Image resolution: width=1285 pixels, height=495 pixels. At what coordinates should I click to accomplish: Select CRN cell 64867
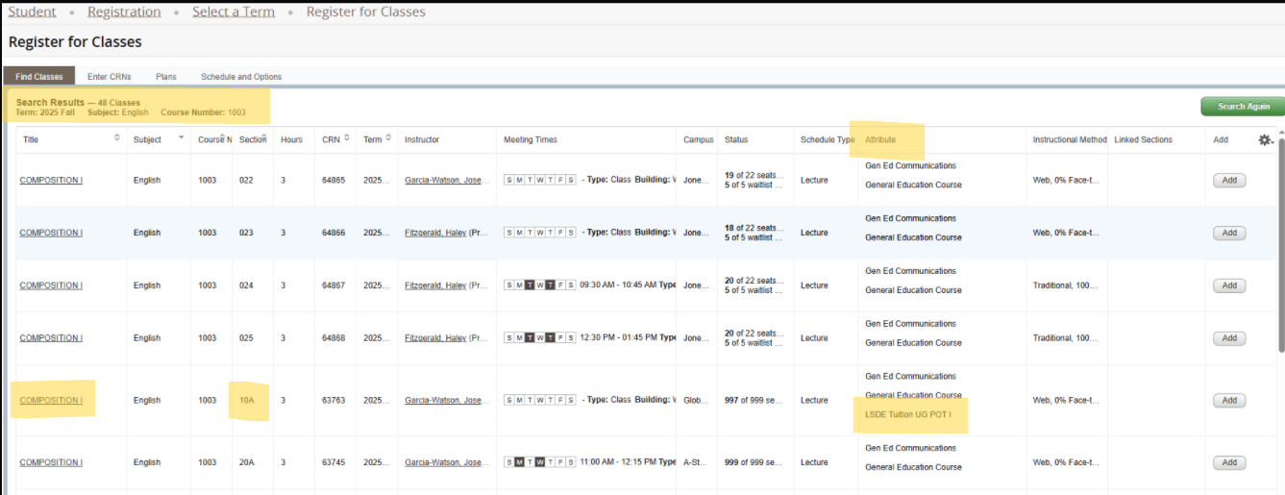coord(334,285)
